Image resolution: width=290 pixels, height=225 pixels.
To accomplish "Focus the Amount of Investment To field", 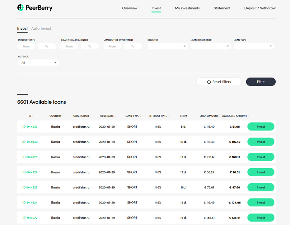I will tap(133, 46).
